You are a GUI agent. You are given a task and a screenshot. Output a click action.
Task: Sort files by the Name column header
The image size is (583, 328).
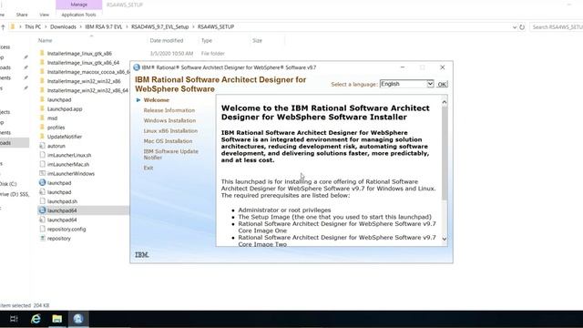pos(45,40)
